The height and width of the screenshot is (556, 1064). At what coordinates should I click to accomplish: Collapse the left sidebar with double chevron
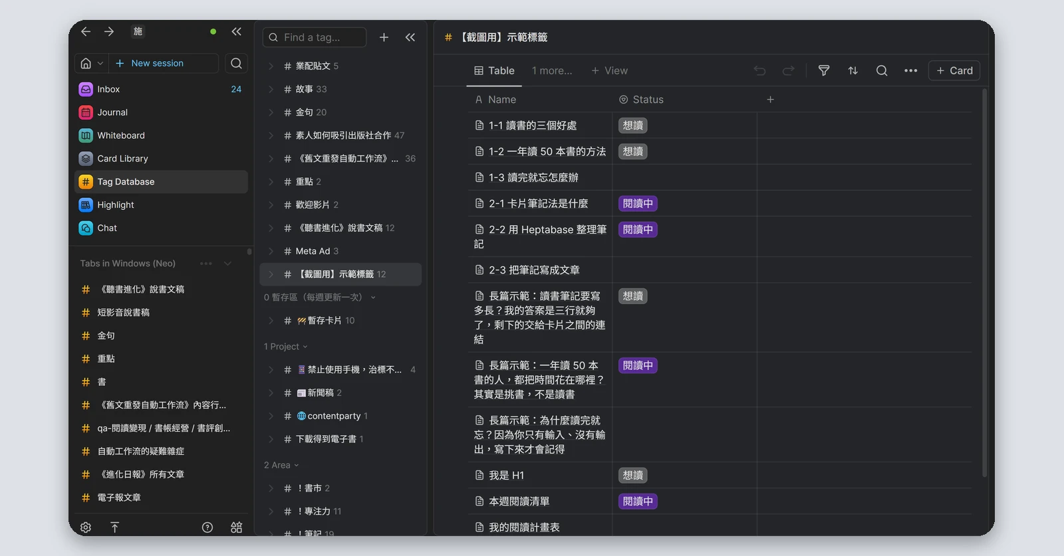[236, 31]
